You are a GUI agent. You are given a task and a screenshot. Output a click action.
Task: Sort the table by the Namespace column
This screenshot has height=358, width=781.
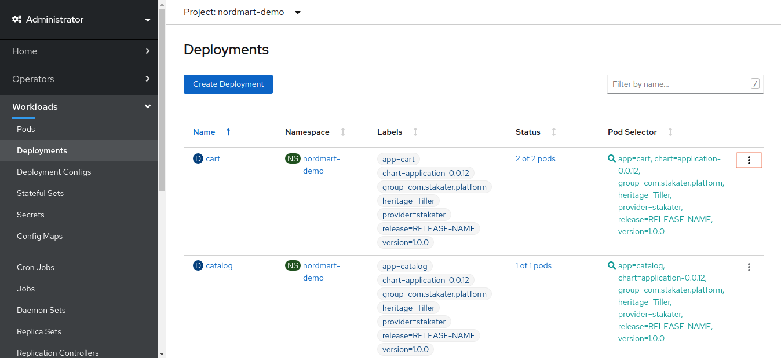point(307,132)
